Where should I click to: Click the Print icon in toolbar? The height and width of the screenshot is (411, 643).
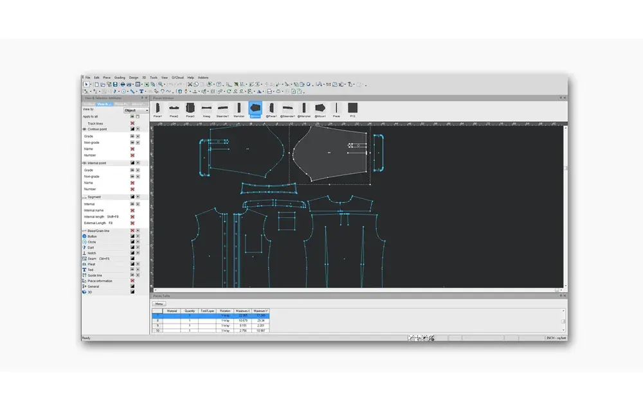(x=123, y=84)
